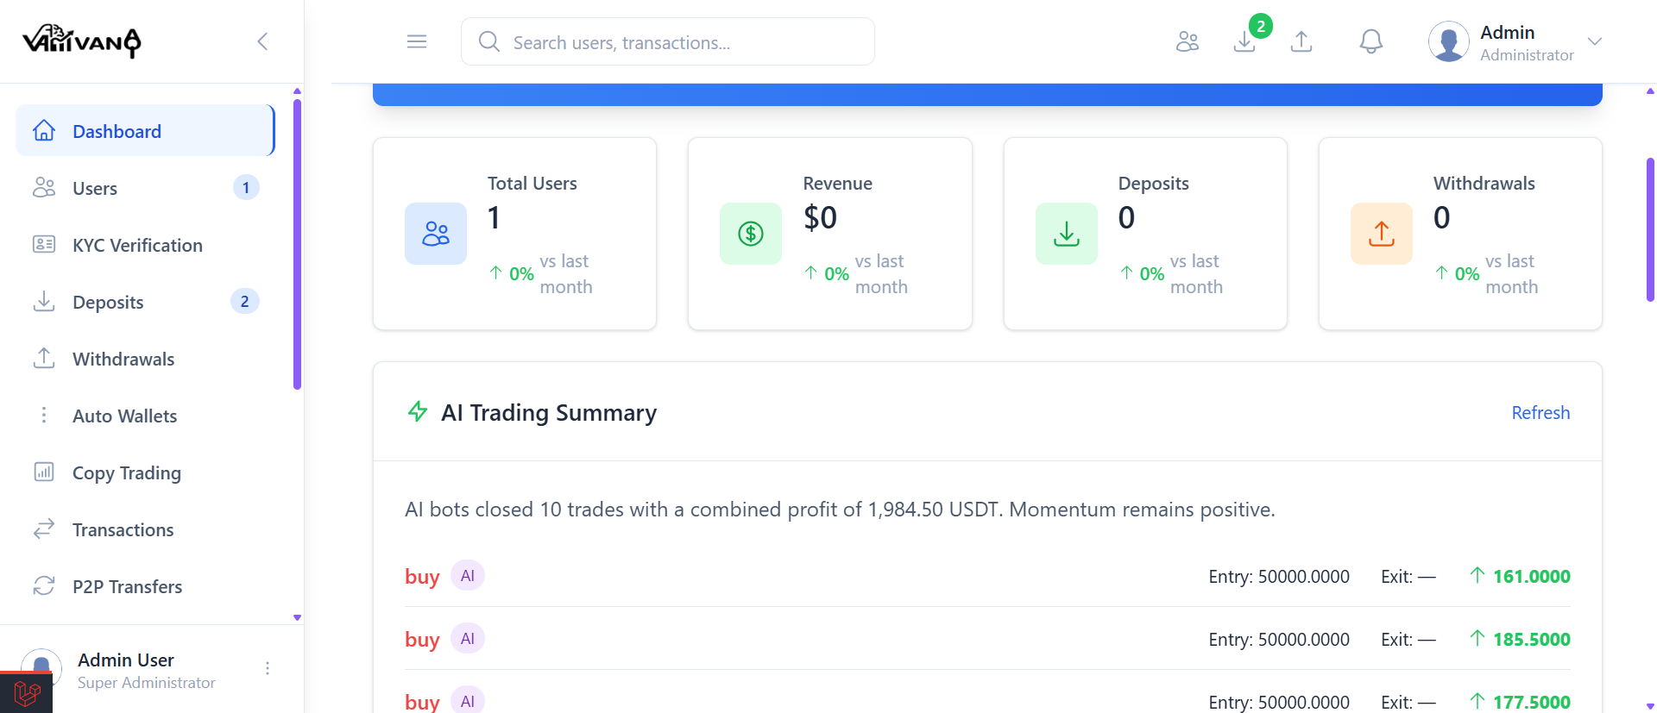Expand the Admin account dropdown
The height and width of the screenshot is (713, 1657).
click(x=1594, y=41)
